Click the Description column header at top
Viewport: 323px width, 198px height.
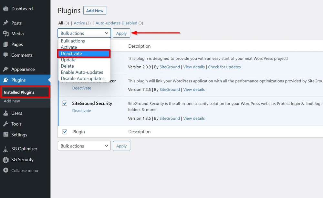click(x=140, y=46)
